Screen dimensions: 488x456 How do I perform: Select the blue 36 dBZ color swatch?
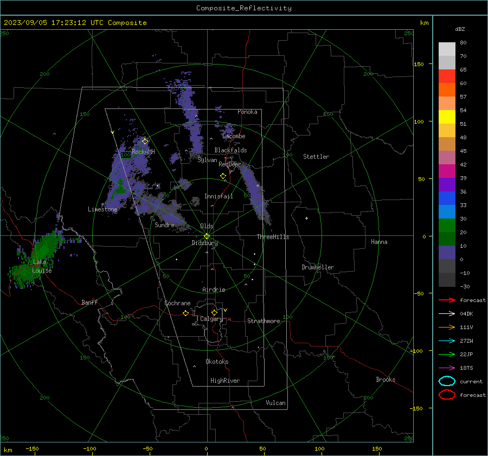(447, 198)
